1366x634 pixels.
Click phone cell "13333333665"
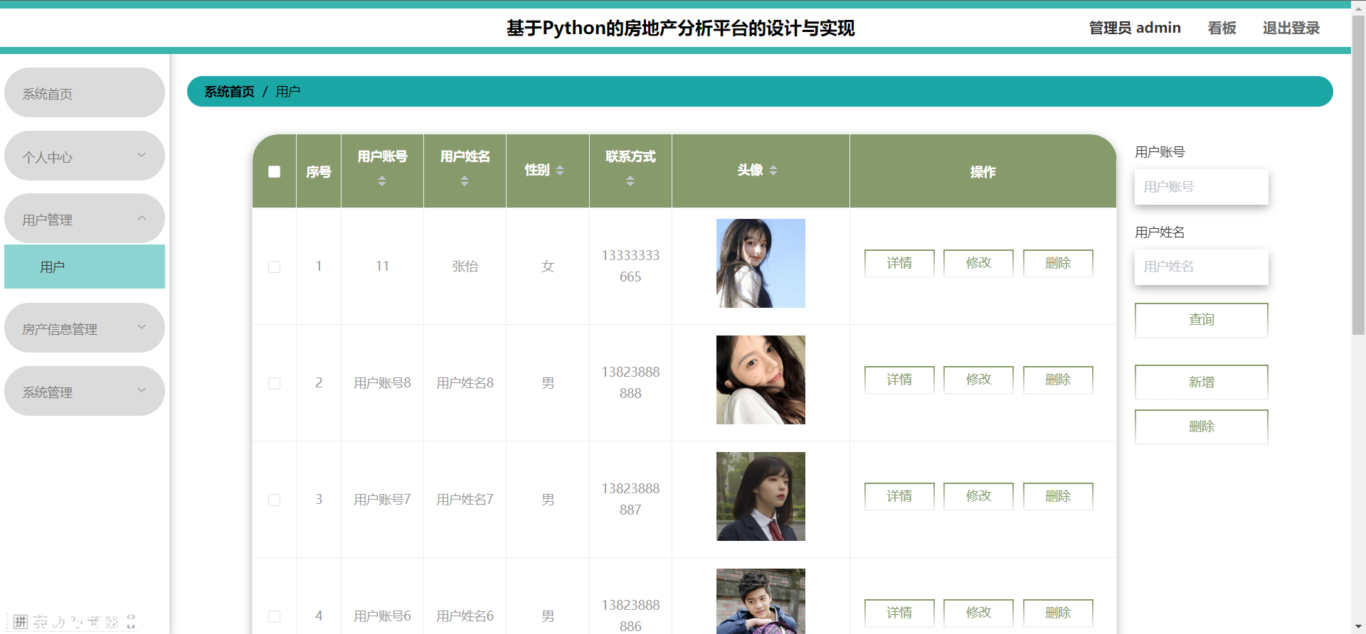coord(630,266)
